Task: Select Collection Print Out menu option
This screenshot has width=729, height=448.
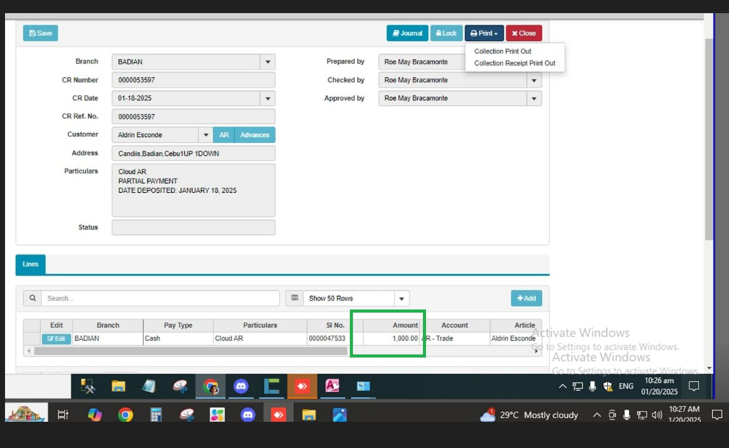Action: [x=503, y=51]
